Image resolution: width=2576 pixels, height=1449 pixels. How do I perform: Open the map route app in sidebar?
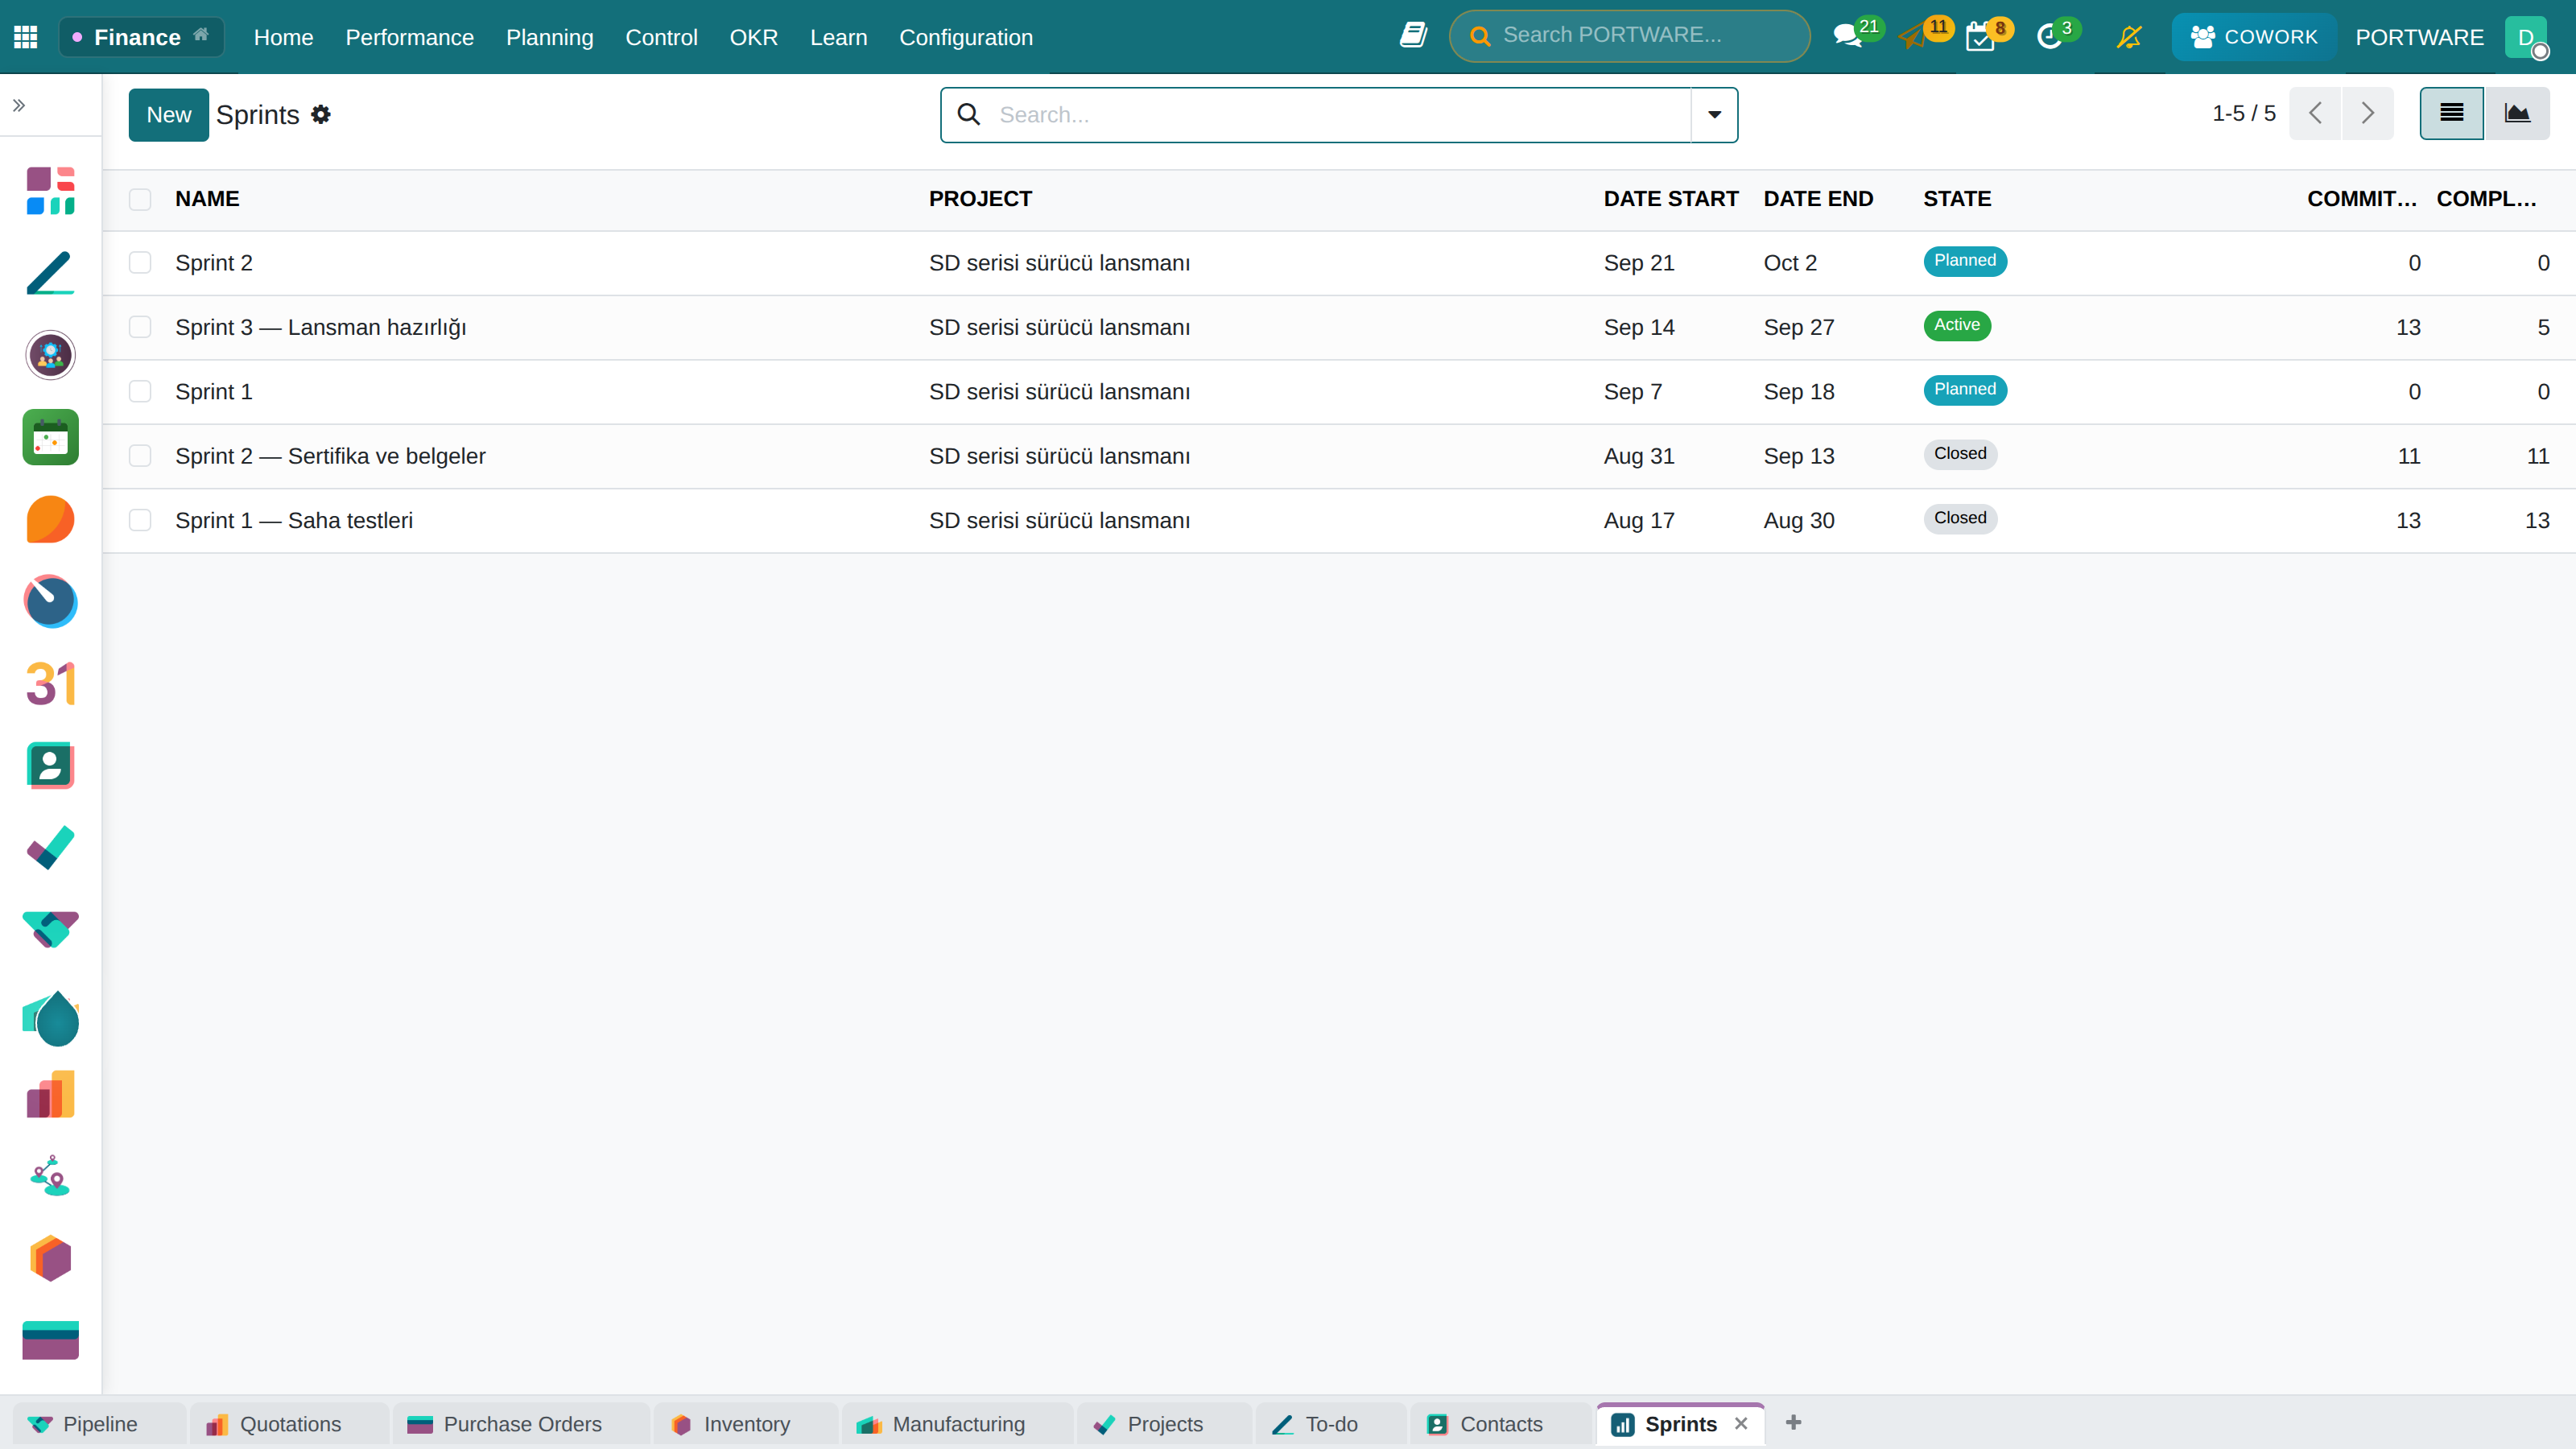[x=50, y=1176]
